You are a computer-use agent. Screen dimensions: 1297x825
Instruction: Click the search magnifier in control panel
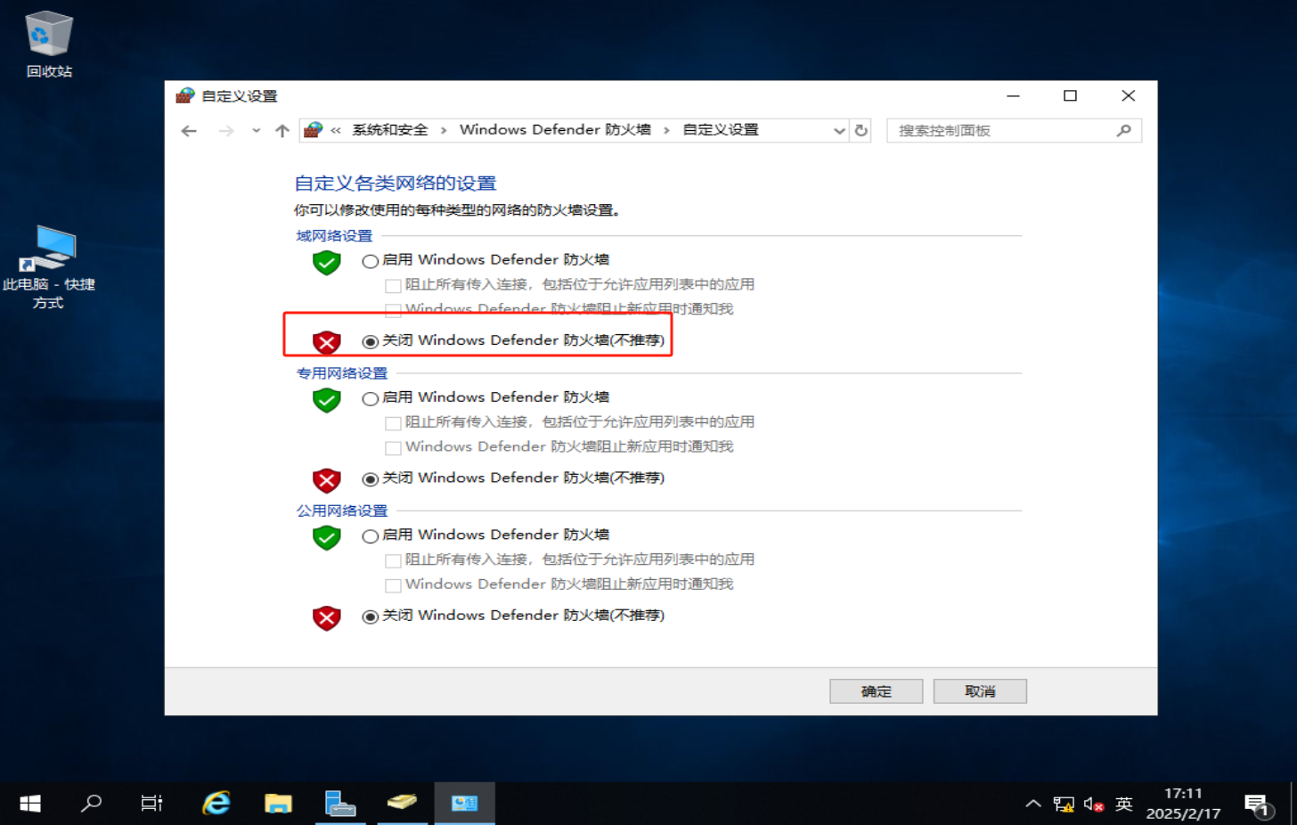[x=1124, y=131]
